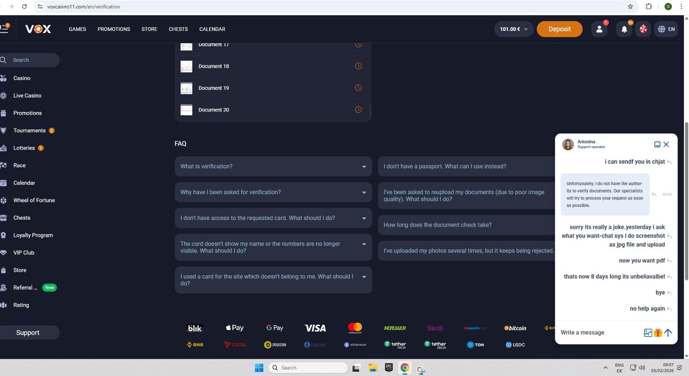Expand "What is verification?" FAQ
The width and height of the screenshot is (689, 376).
click(273, 166)
